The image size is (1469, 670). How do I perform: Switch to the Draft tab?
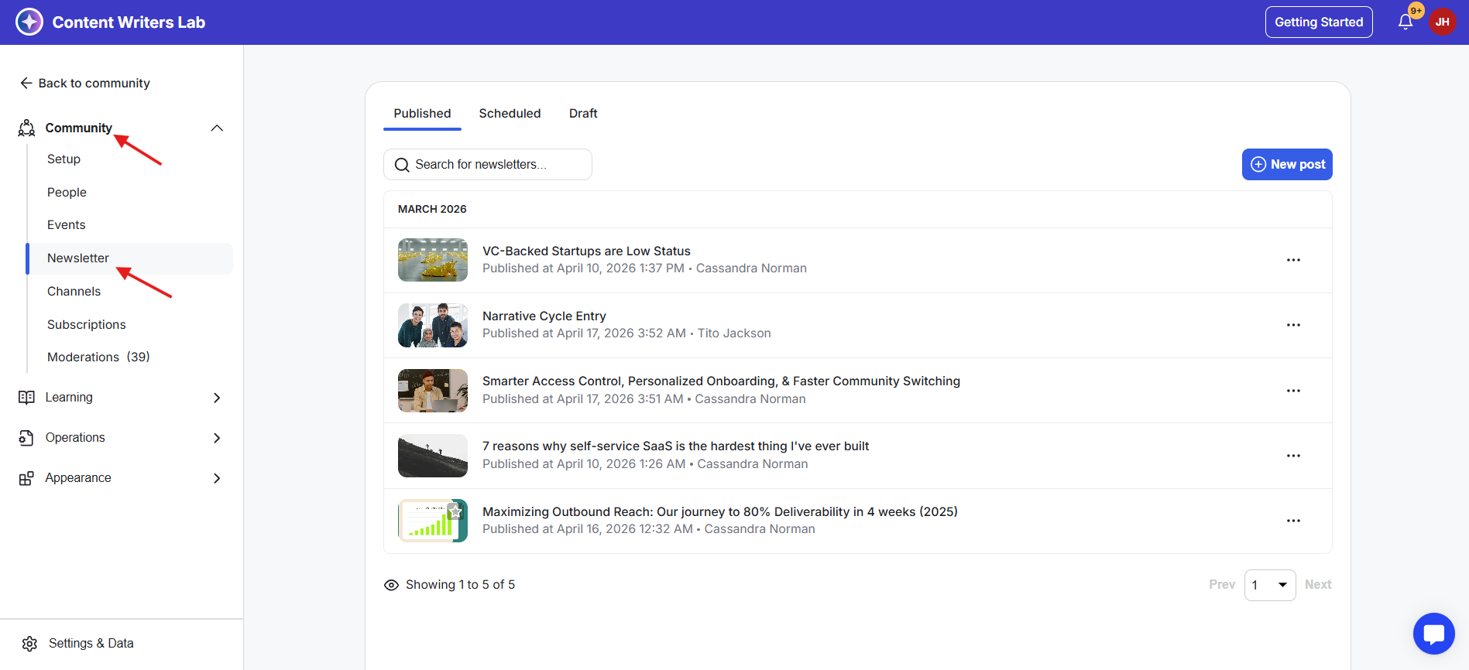(x=582, y=114)
